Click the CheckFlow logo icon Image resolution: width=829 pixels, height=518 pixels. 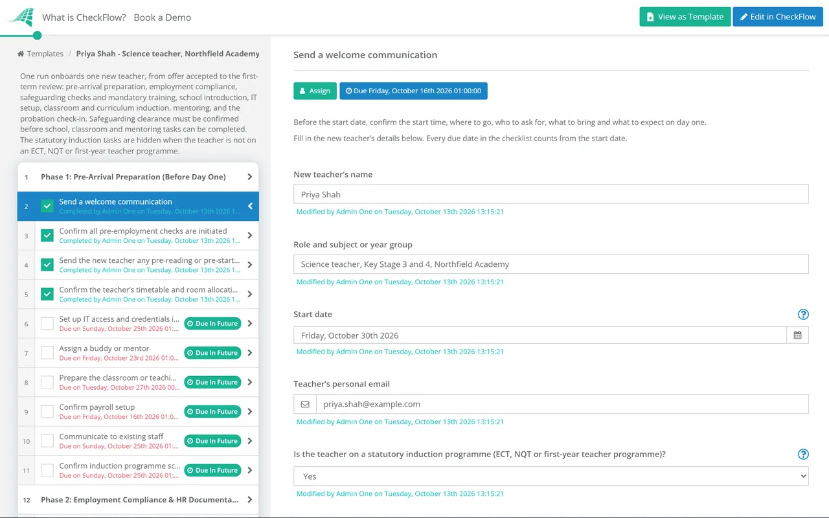click(21, 17)
